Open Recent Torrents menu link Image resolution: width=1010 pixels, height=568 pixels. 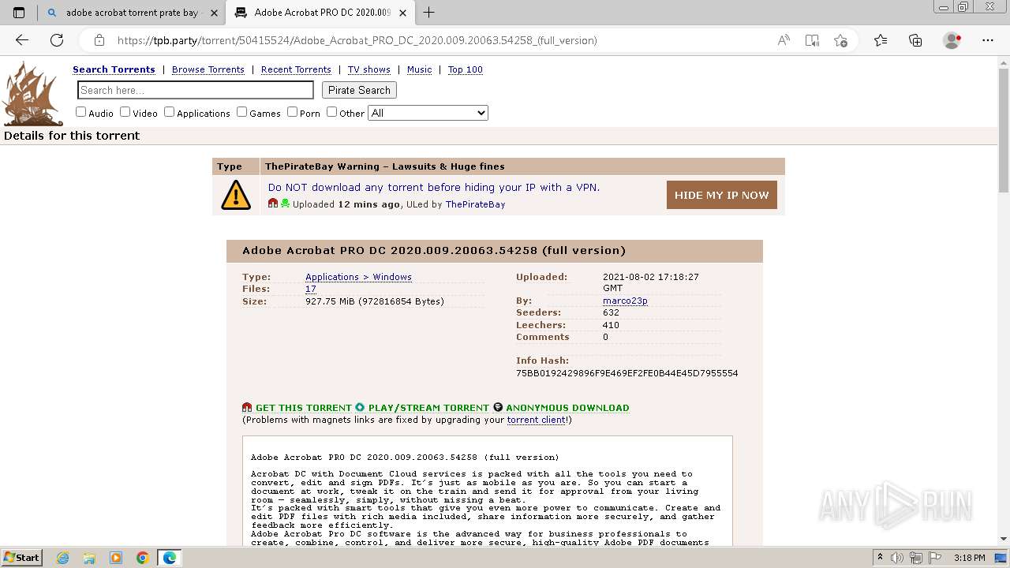tap(296, 69)
